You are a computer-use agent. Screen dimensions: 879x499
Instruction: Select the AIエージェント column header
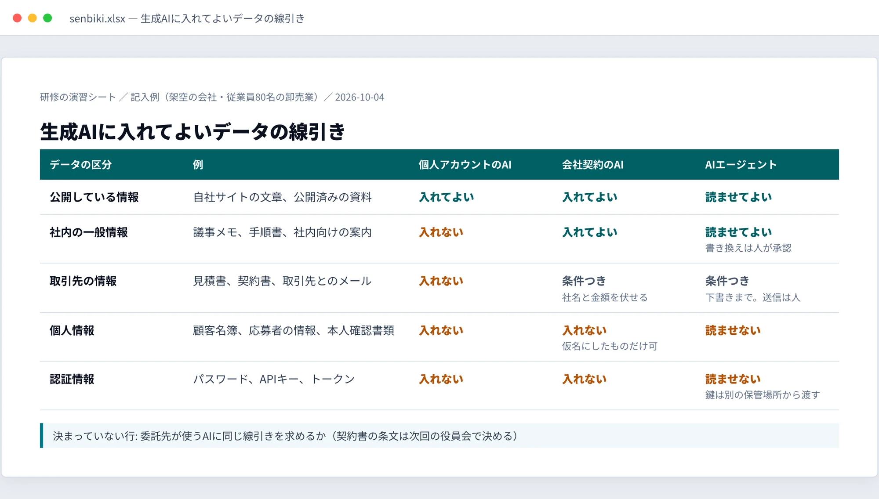[x=741, y=165]
